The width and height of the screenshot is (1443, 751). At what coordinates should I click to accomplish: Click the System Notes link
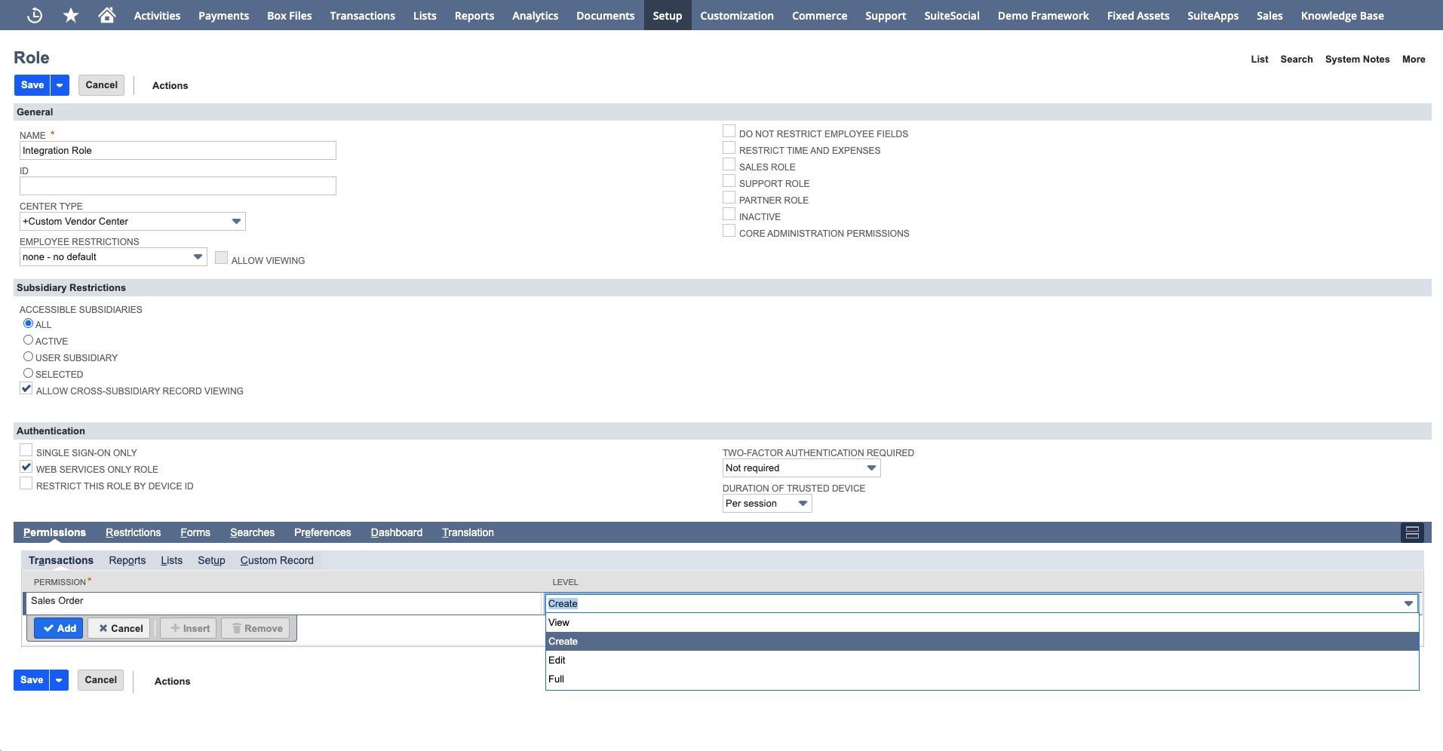tap(1357, 59)
